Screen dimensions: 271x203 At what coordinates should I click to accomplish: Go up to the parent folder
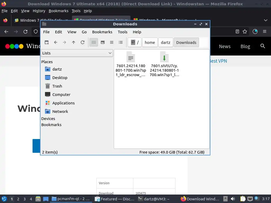point(74,43)
